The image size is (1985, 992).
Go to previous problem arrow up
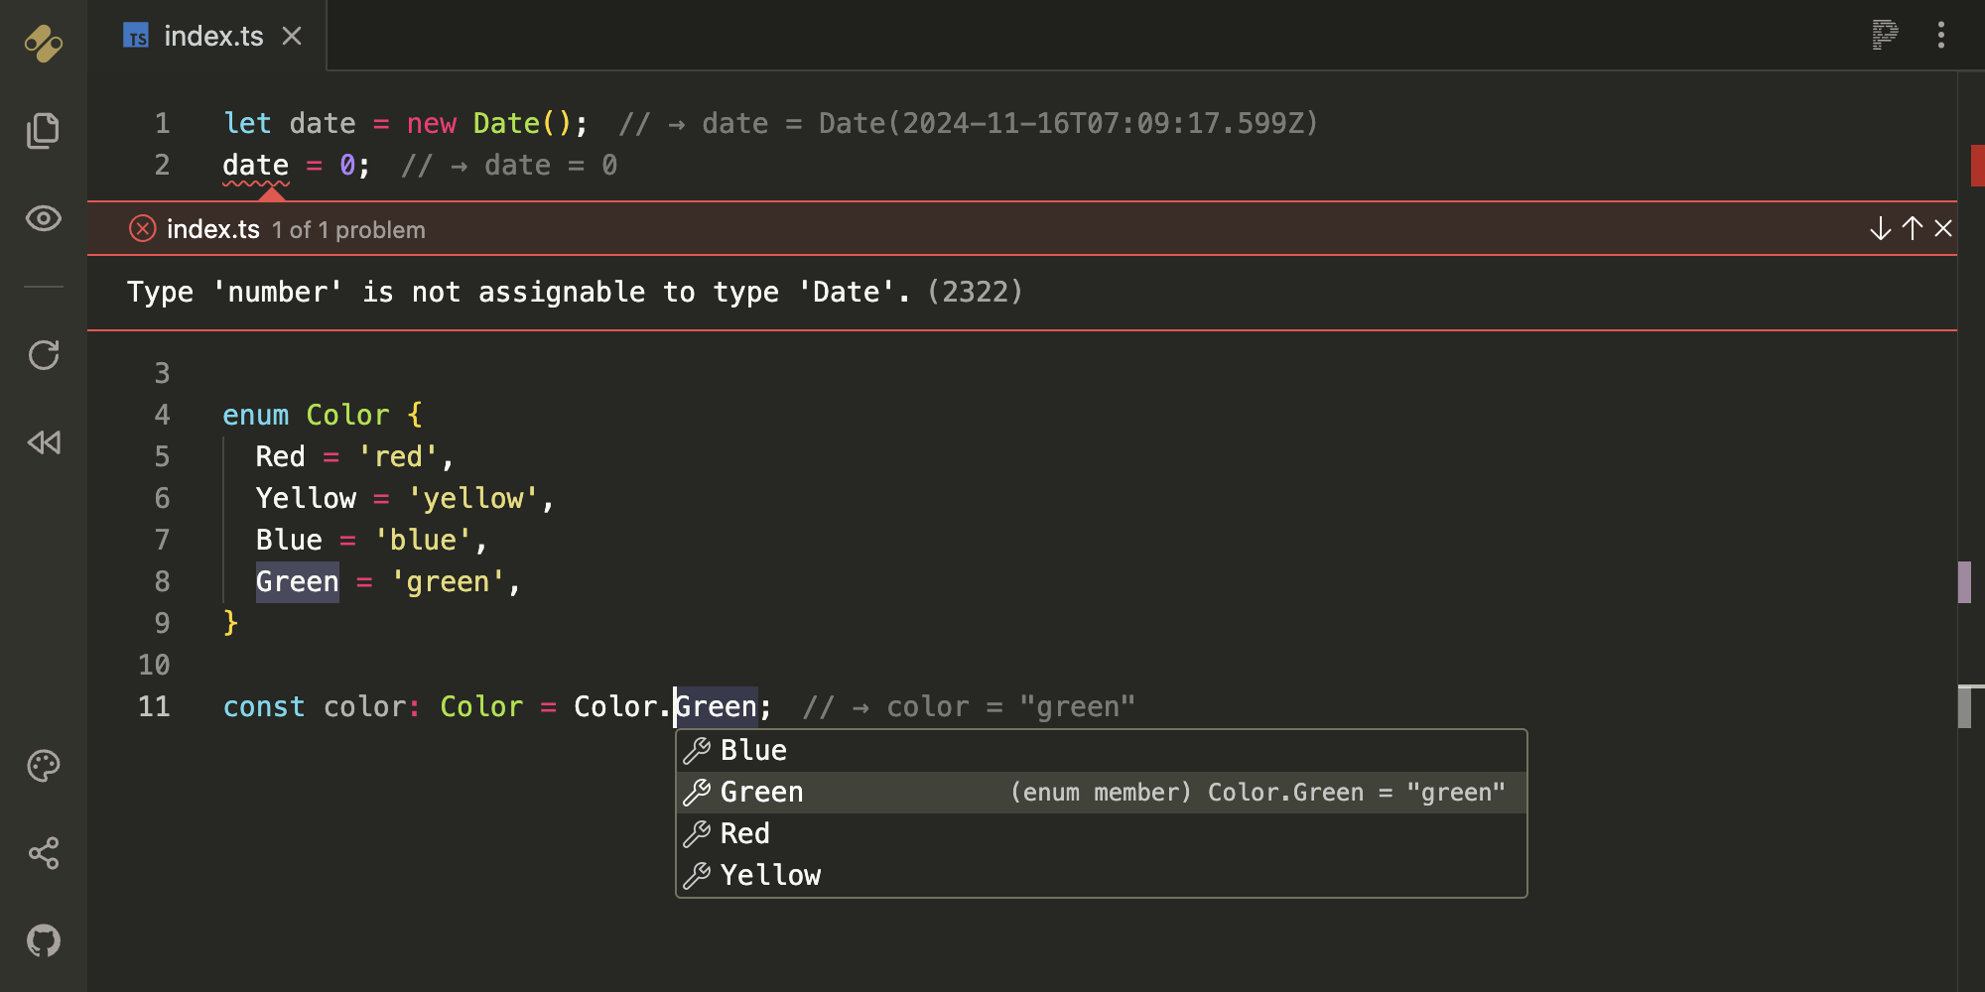coord(1912,229)
